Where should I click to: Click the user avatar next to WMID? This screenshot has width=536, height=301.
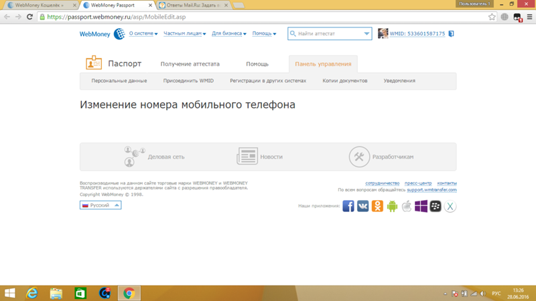[383, 33]
